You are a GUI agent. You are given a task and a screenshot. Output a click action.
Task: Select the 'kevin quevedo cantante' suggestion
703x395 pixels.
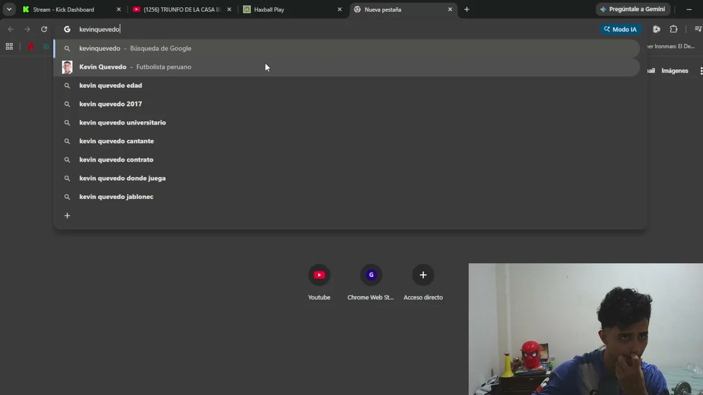(347, 142)
